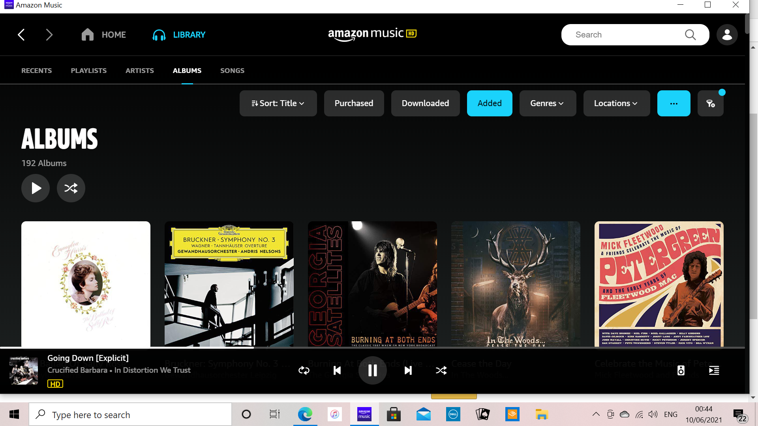Switch to the Recents tab

click(x=36, y=71)
